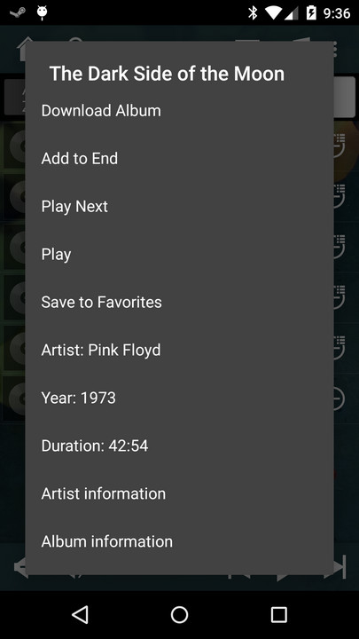Screen dimensions: 359x639
Task: Open Album information
Action: tap(179, 541)
